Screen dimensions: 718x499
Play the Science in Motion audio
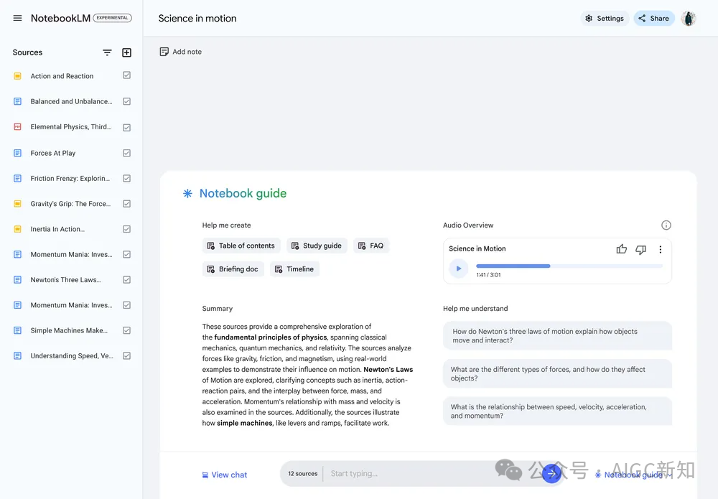(458, 269)
